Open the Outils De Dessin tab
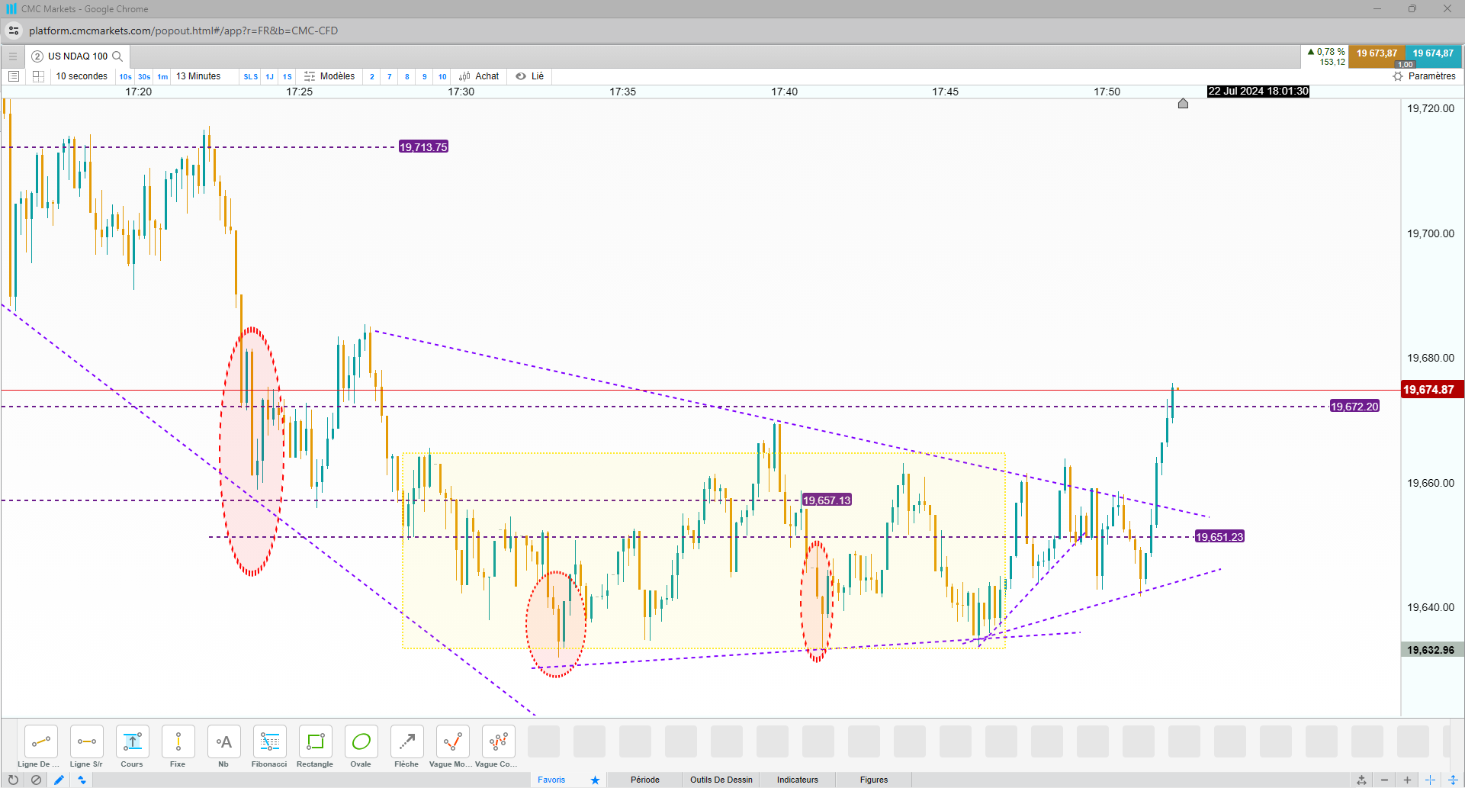The width and height of the screenshot is (1465, 788). 721,780
